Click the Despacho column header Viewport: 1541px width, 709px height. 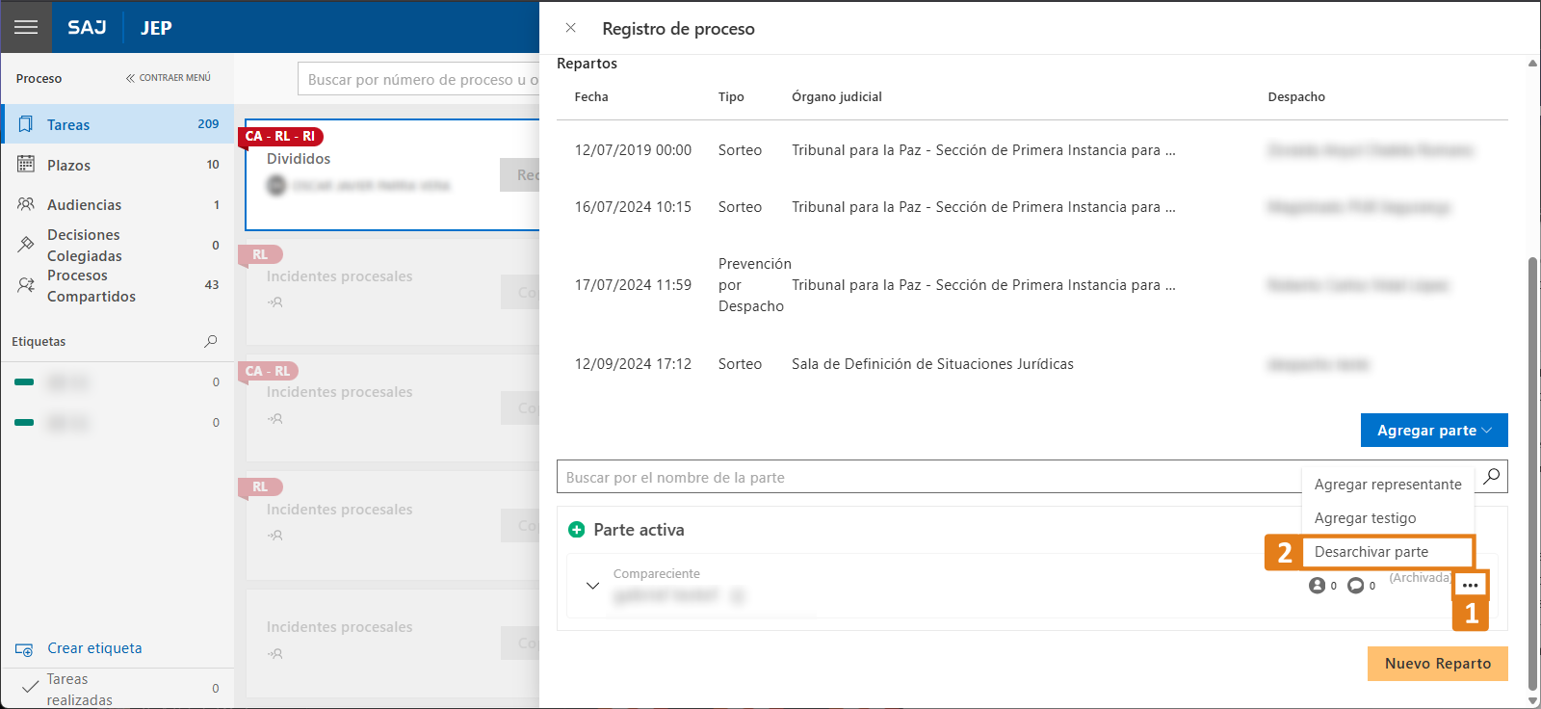pos(1296,96)
